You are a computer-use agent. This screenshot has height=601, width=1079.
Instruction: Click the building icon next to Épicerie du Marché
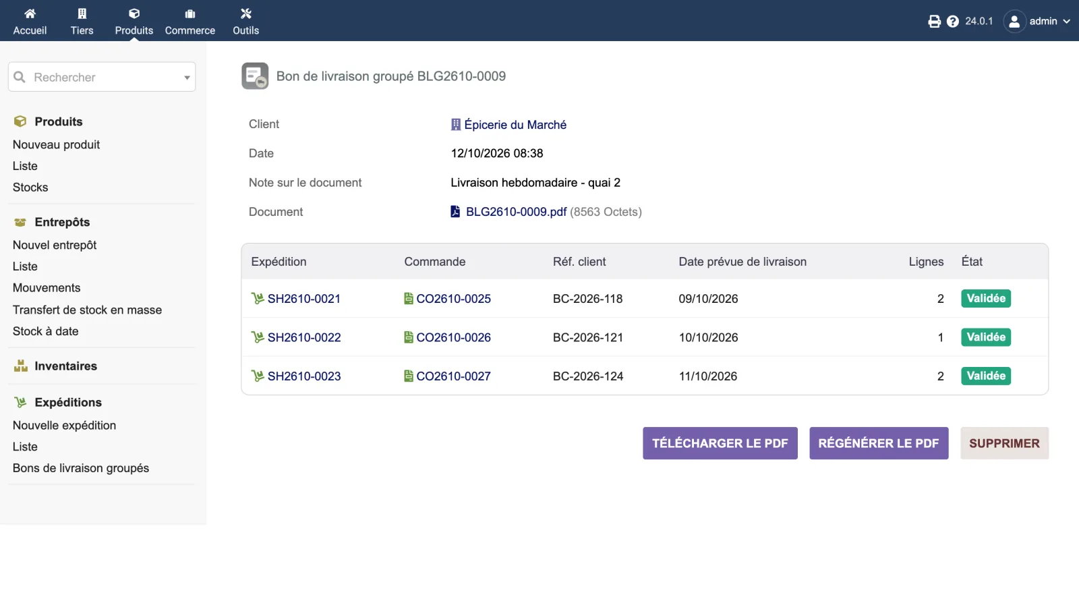pos(456,125)
